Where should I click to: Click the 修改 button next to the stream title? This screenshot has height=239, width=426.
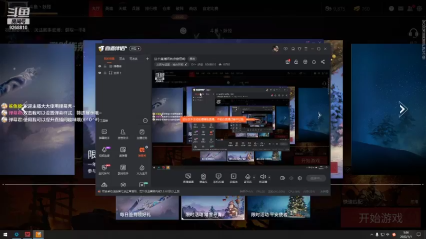(192, 58)
